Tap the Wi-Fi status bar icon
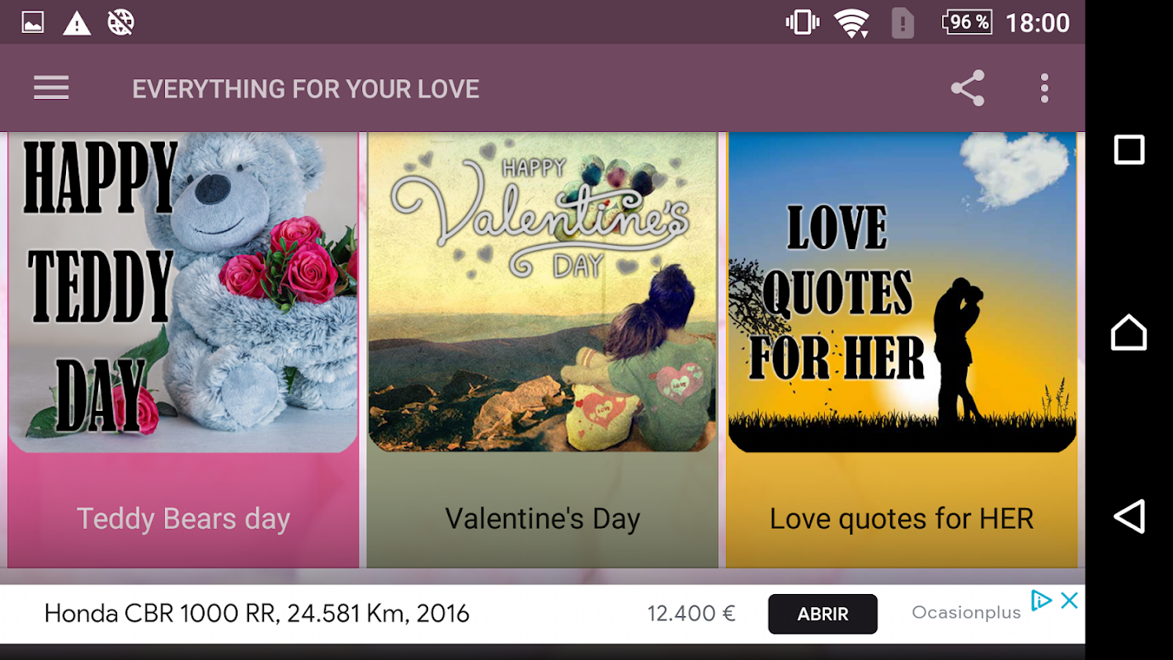Image resolution: width=1173 pixels, height=660 pixels. pyautogui.click(x=851, y=23)
